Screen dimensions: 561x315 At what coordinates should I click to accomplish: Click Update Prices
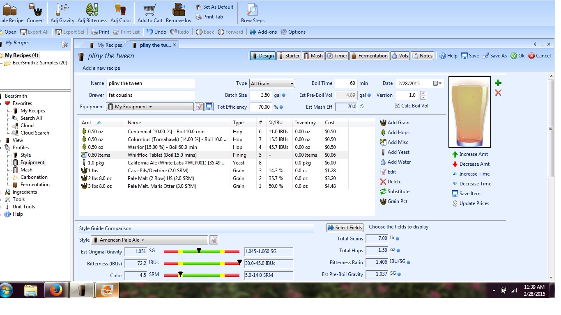tap(471, 203)
